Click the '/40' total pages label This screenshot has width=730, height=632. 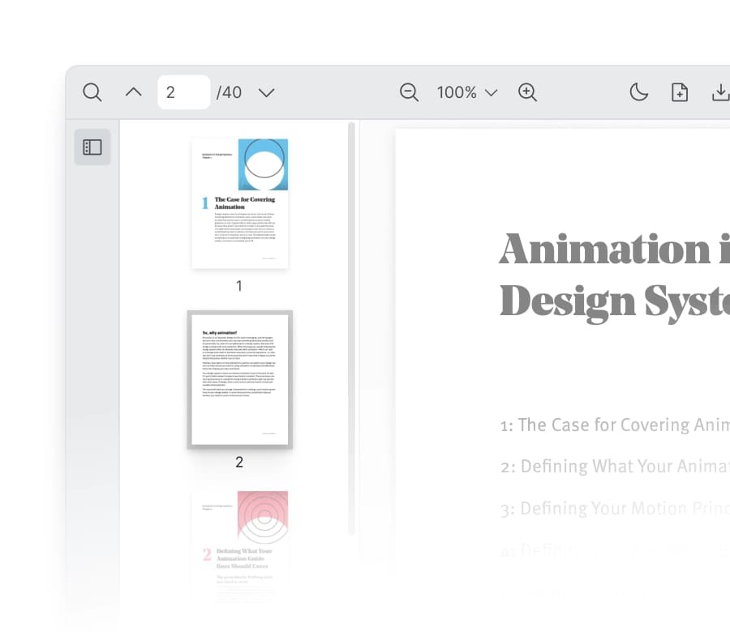pyautogui.click(x=229, y=92)
